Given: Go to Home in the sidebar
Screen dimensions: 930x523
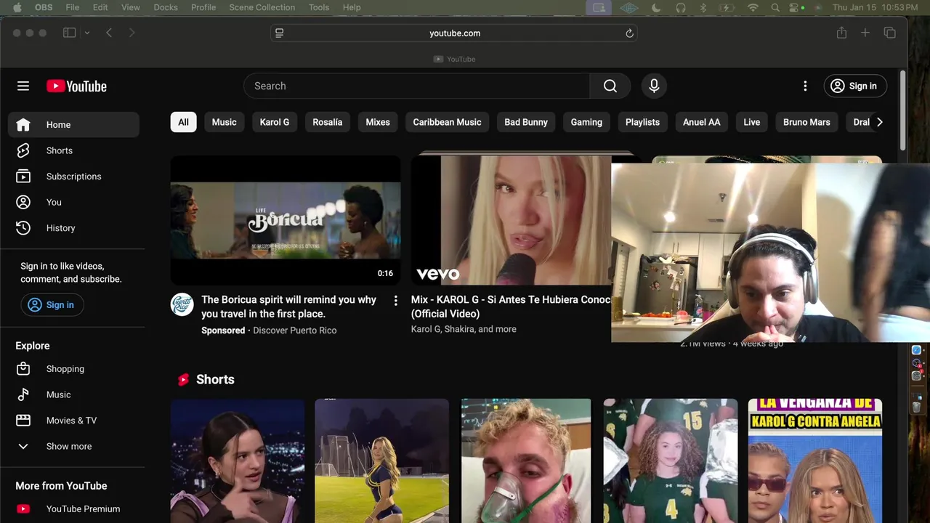Looking at the screenshot, I should point(73,125).
